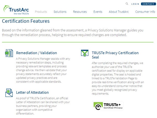Click the Letter of Attestation envelope icon
The height and width of the screenshot is (118, 157).
9,93
